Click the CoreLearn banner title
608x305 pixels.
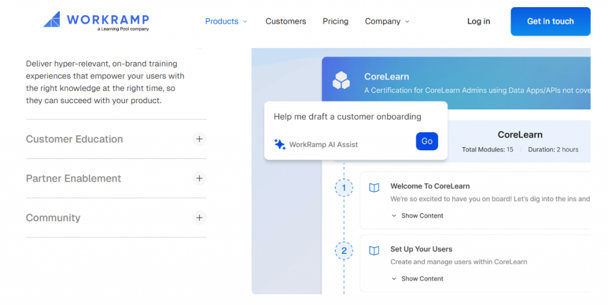pos(387,77)
